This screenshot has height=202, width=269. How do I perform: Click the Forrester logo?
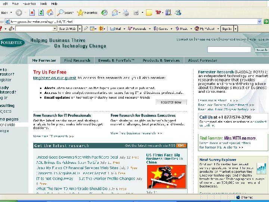click(x=12, y=43)
